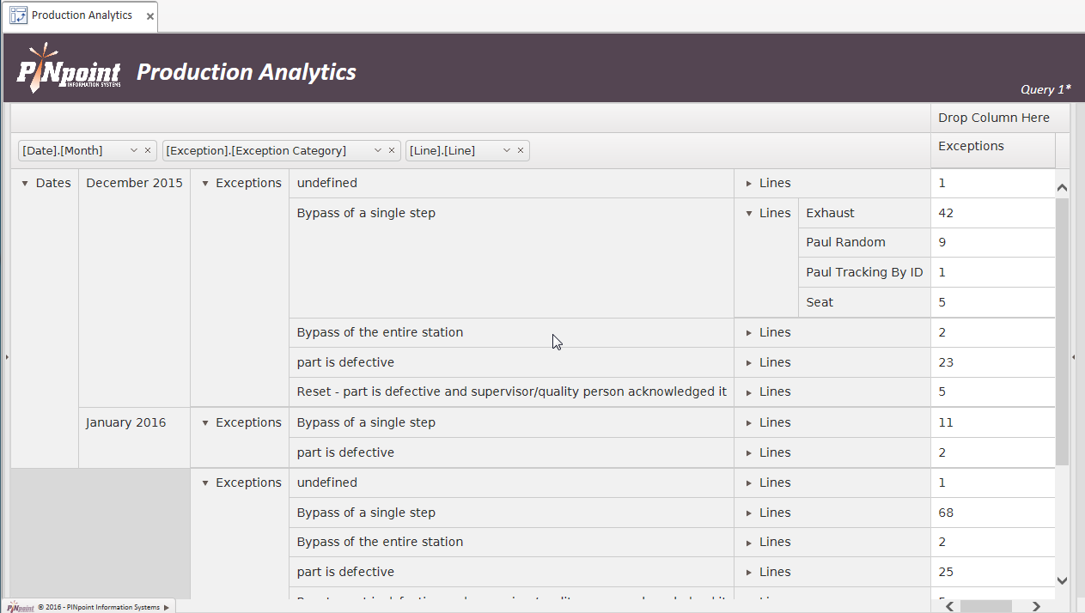This screenshot has width=1085, height=613.
Task: Click the pivot grid icon on the tab
Action: click(x=17, y=15)
